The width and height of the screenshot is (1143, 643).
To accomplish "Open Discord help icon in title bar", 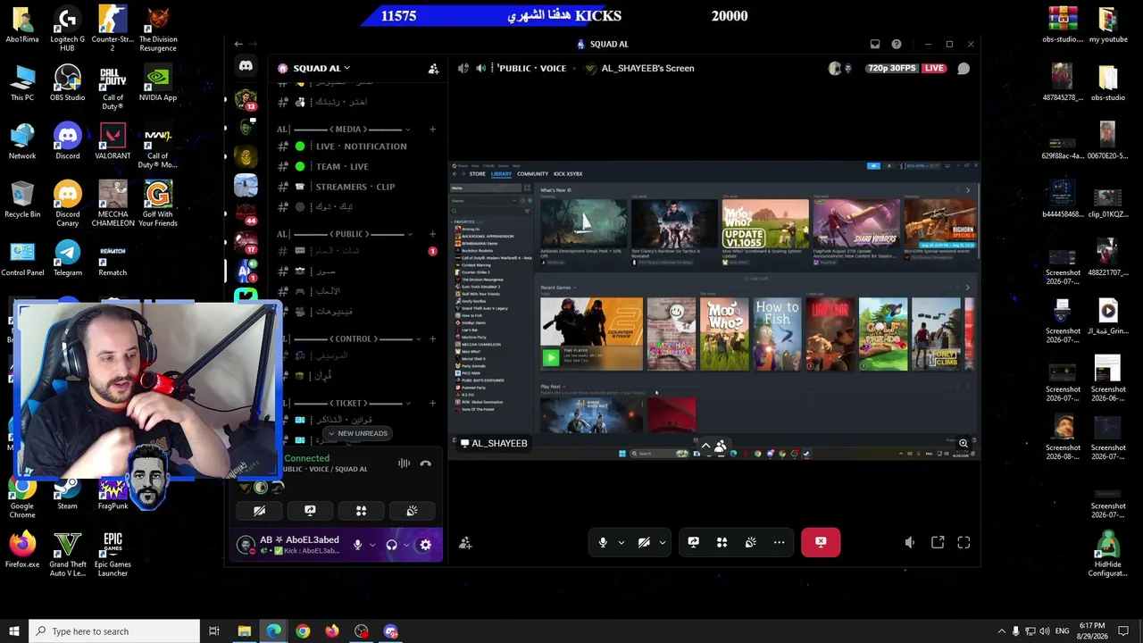I will click(897, 44).
